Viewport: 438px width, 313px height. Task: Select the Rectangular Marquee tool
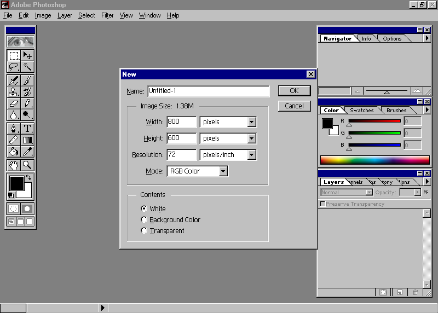[x=13, y=55]
